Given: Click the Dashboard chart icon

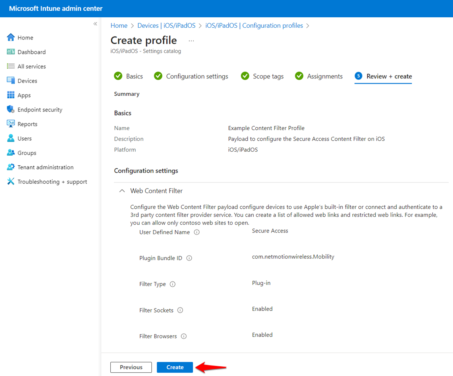Looking at the screenshot, I should [x=11, y=51].
